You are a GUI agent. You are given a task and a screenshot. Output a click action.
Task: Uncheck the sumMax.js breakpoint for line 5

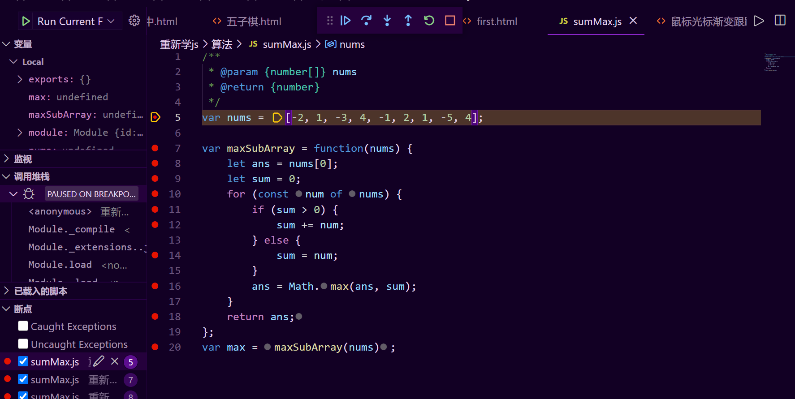click(23, 361)
